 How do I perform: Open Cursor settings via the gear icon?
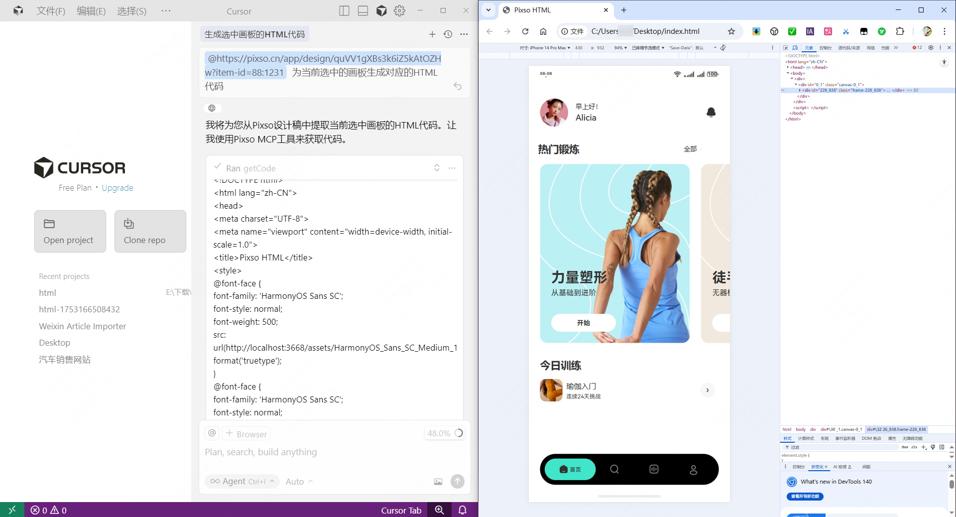pyautogui.click(x=400, y=11)
